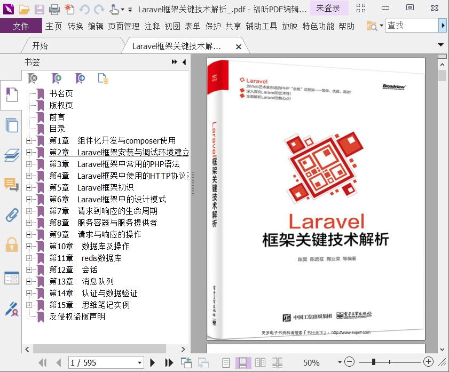449x372 pixels.
Task: Expand the 第1章 bookmark node
Action: tap(29, 140)
